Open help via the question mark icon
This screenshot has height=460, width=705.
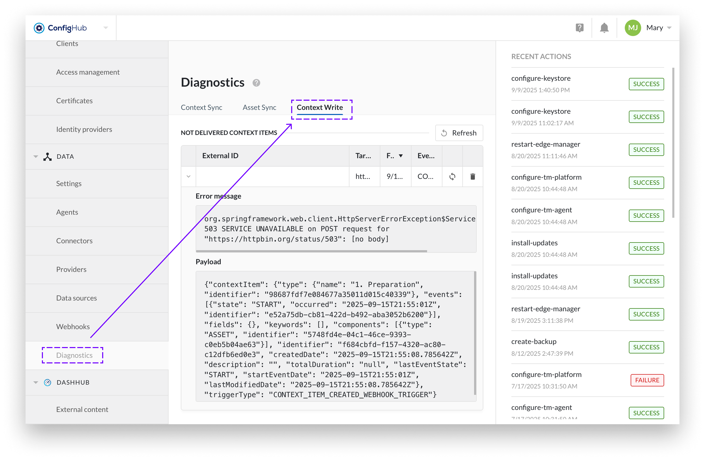point(580,28)
